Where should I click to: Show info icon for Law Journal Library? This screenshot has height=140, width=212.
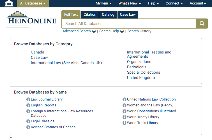28,99
